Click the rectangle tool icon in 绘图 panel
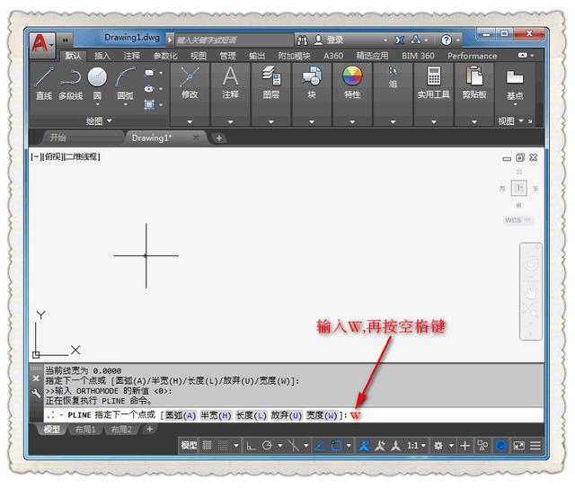575x489 pixels. (149, 73)
